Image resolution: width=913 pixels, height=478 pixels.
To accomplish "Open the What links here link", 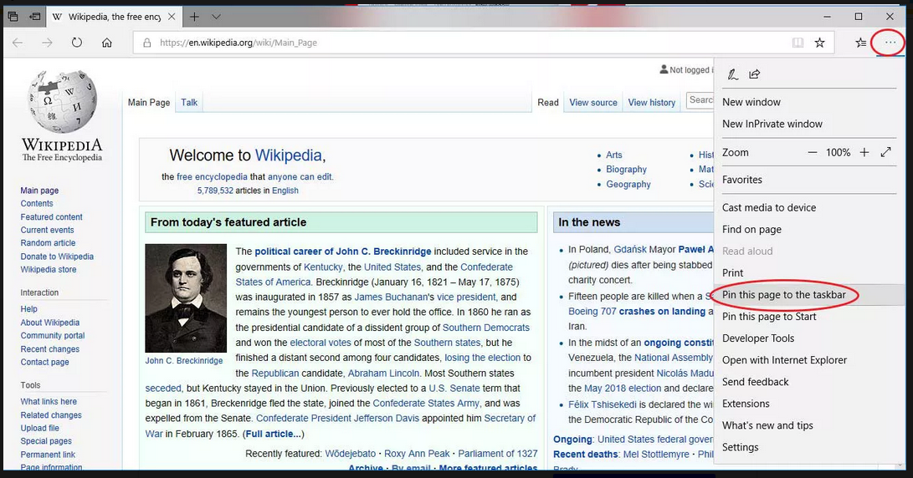I will tap(49, 402).
